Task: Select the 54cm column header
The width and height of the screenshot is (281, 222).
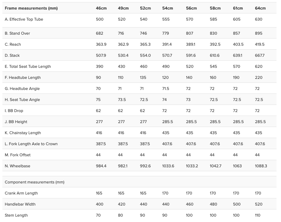Action: (167, 8)
